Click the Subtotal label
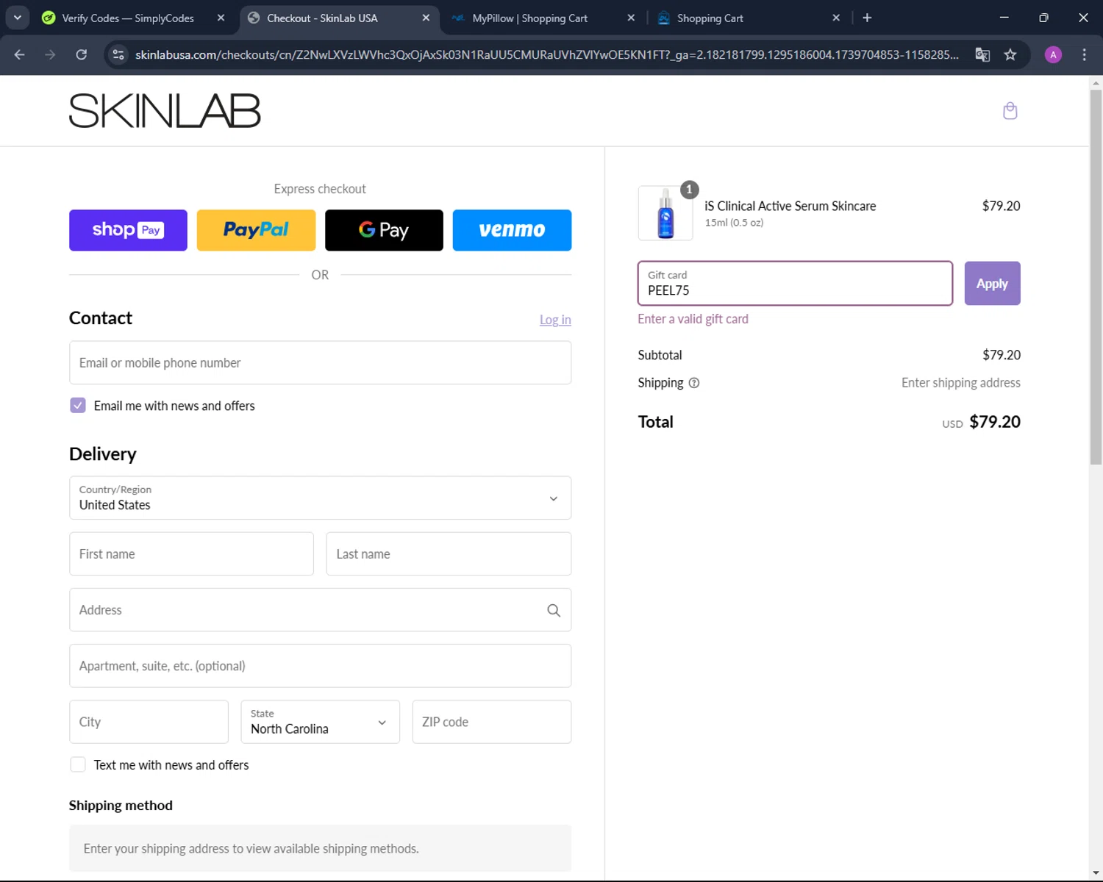Screen dimensions: 1103x882 660,355
